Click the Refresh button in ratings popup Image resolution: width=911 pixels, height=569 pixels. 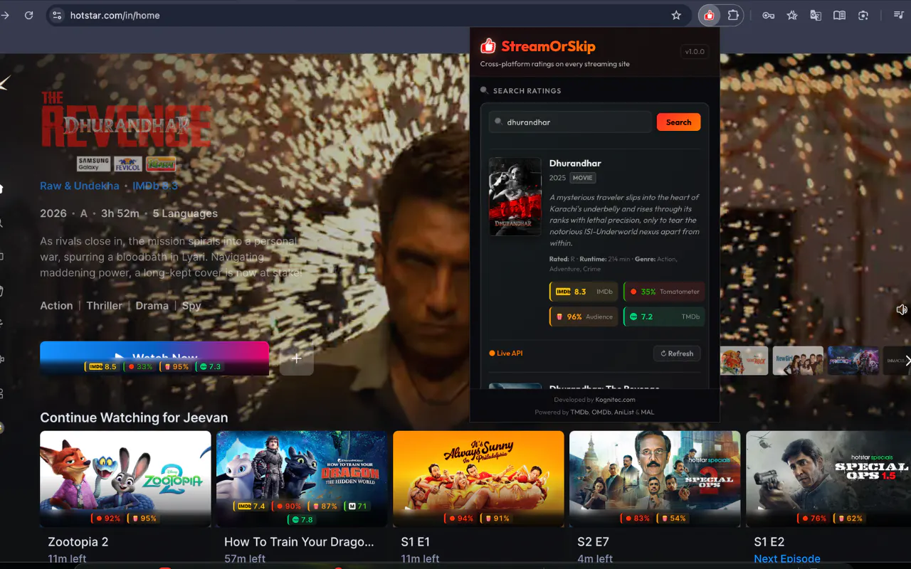pyautogui.click(x=677, y=353)
